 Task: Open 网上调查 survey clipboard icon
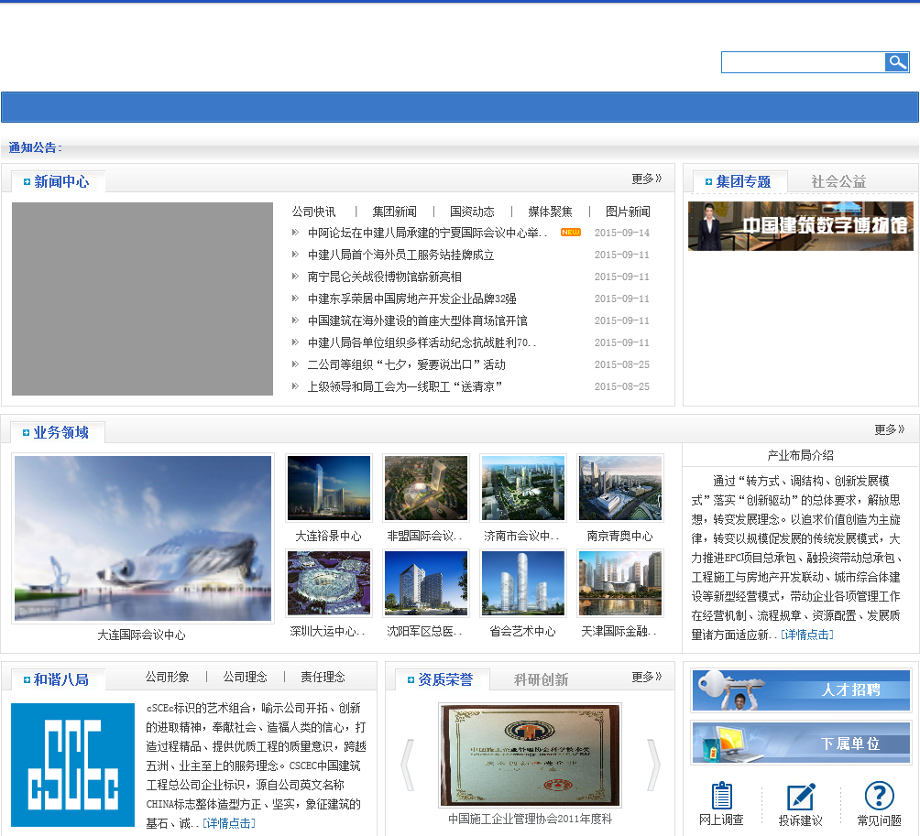721,797
